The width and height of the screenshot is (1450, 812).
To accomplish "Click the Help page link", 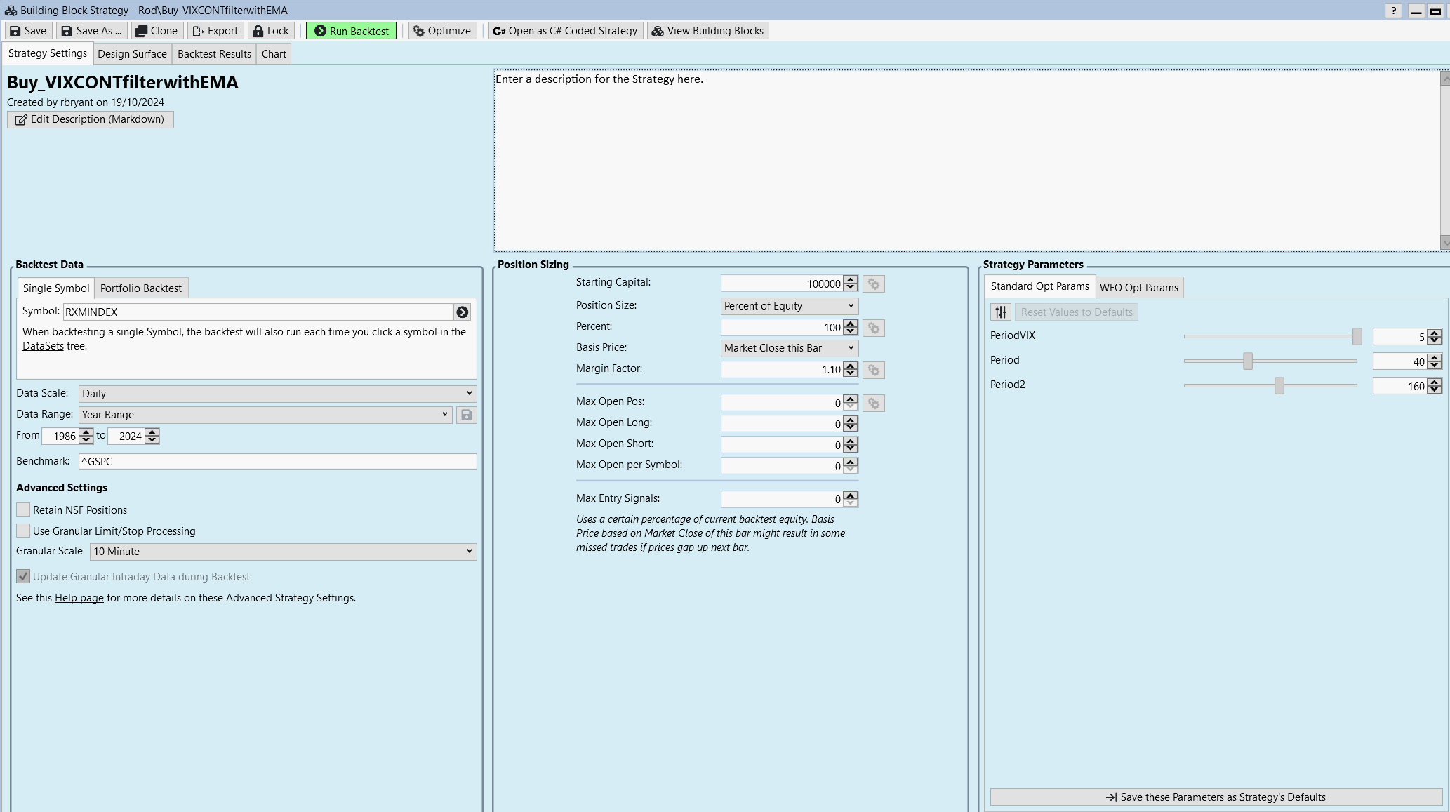I will coord(79,598).
